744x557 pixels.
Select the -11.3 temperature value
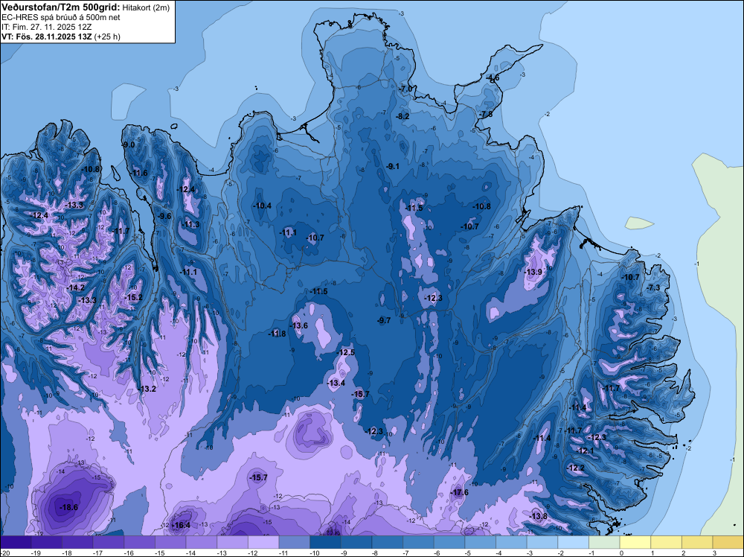tap(190, 225)
